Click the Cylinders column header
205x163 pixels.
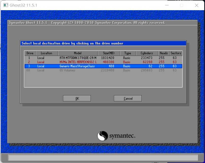coord(147,53)
